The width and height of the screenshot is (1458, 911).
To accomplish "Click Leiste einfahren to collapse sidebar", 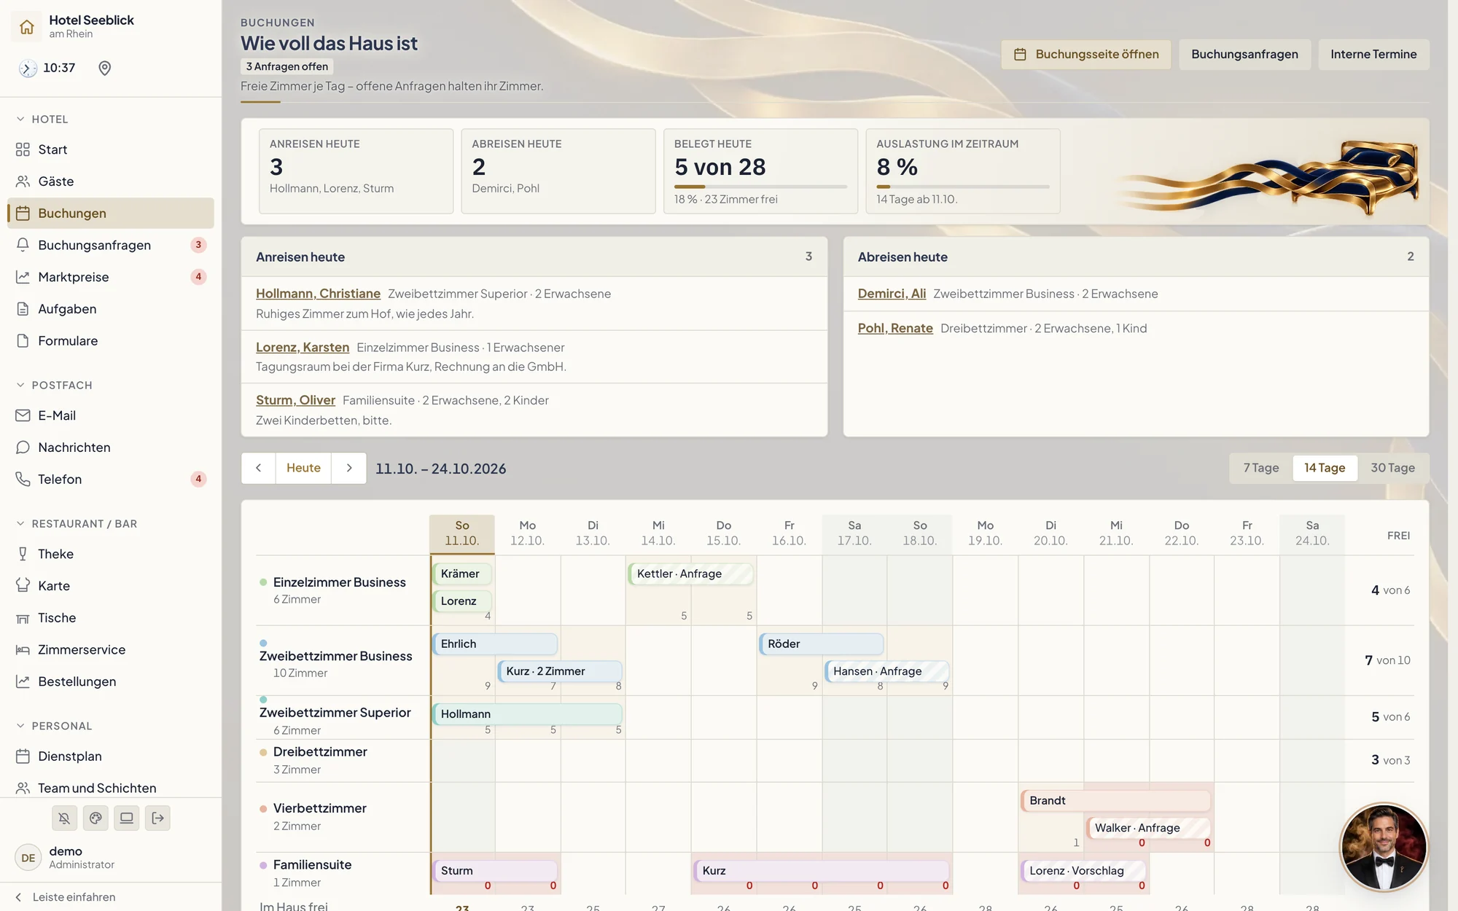I will (x=66, y=897).
